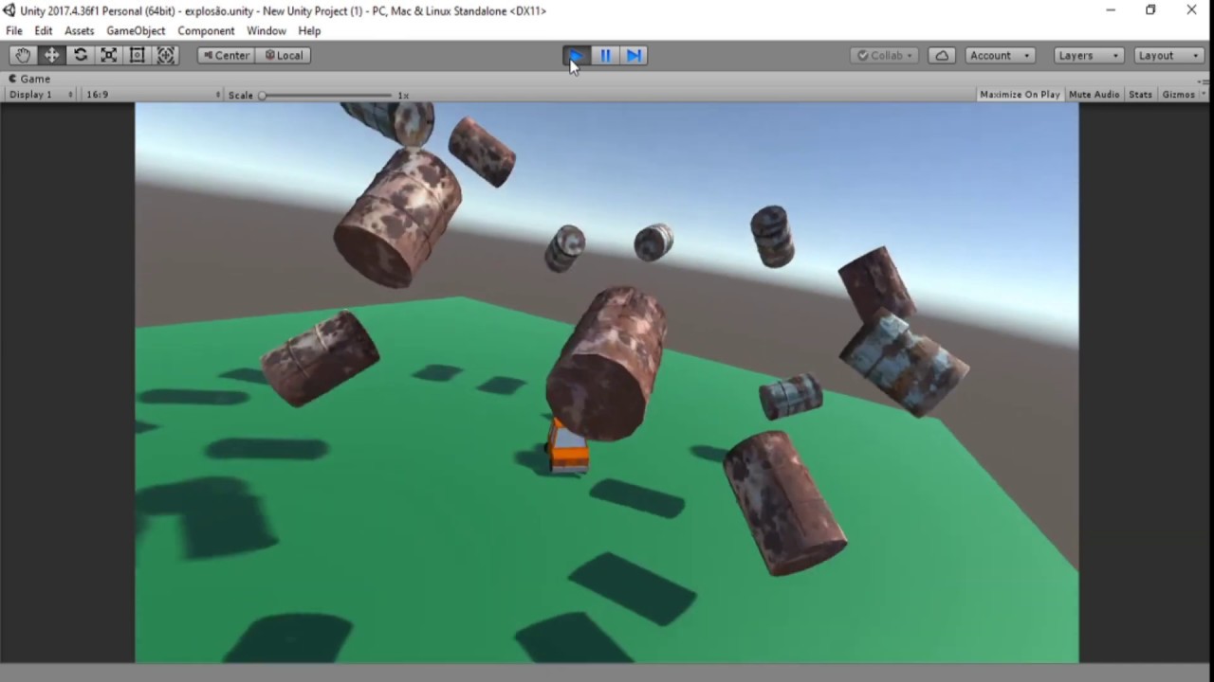Open the Gizmos dropdown arrow

click(1204, 95)
